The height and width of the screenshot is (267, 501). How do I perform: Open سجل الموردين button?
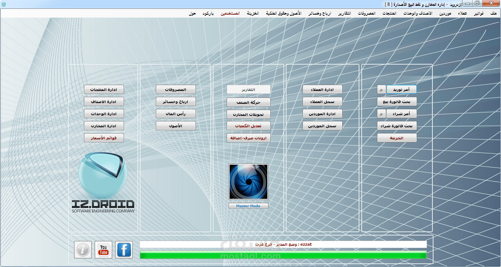[322, 126]
